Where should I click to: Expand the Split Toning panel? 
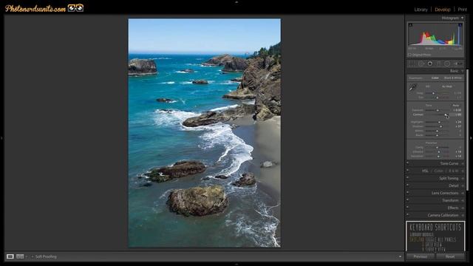pyautogui.click(x=463, y=178)
